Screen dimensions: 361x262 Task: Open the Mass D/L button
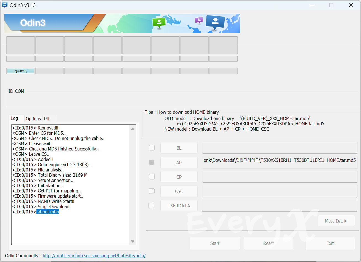coord(336,221)
